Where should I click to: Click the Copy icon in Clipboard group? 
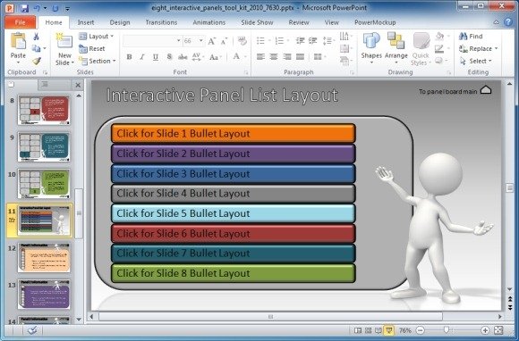point(36,48)
